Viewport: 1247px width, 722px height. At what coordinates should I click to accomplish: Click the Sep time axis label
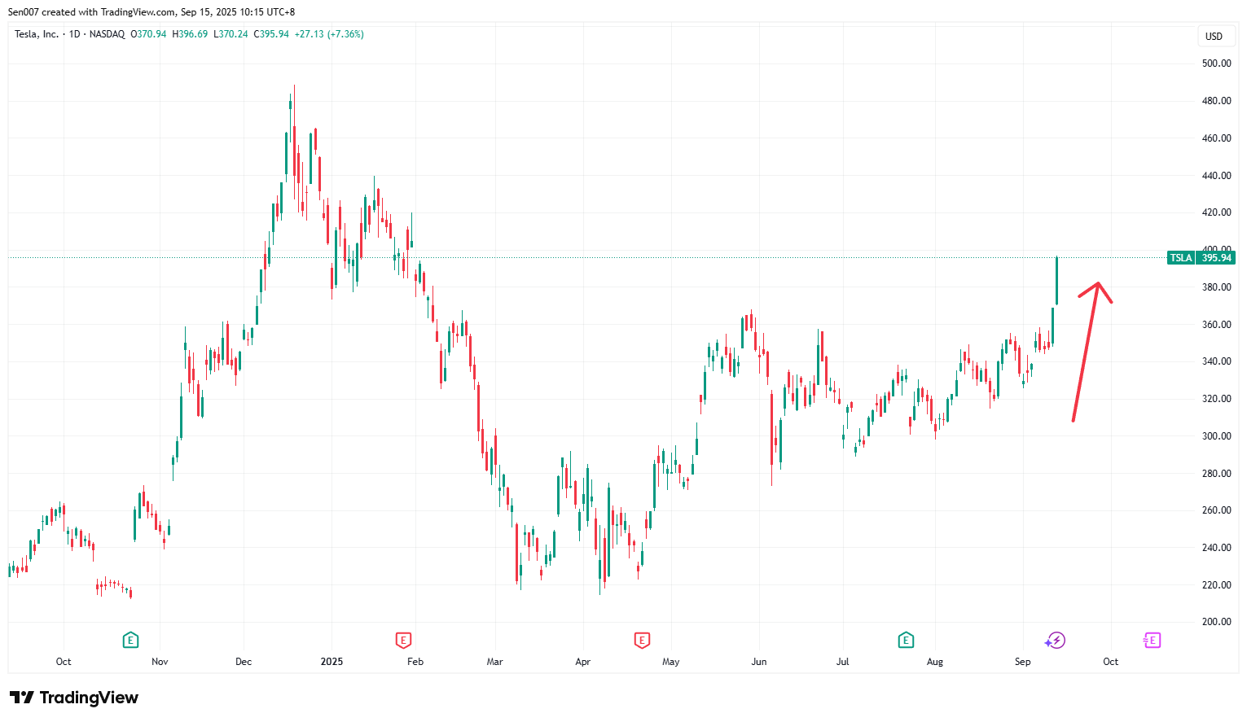point(1023,662)
